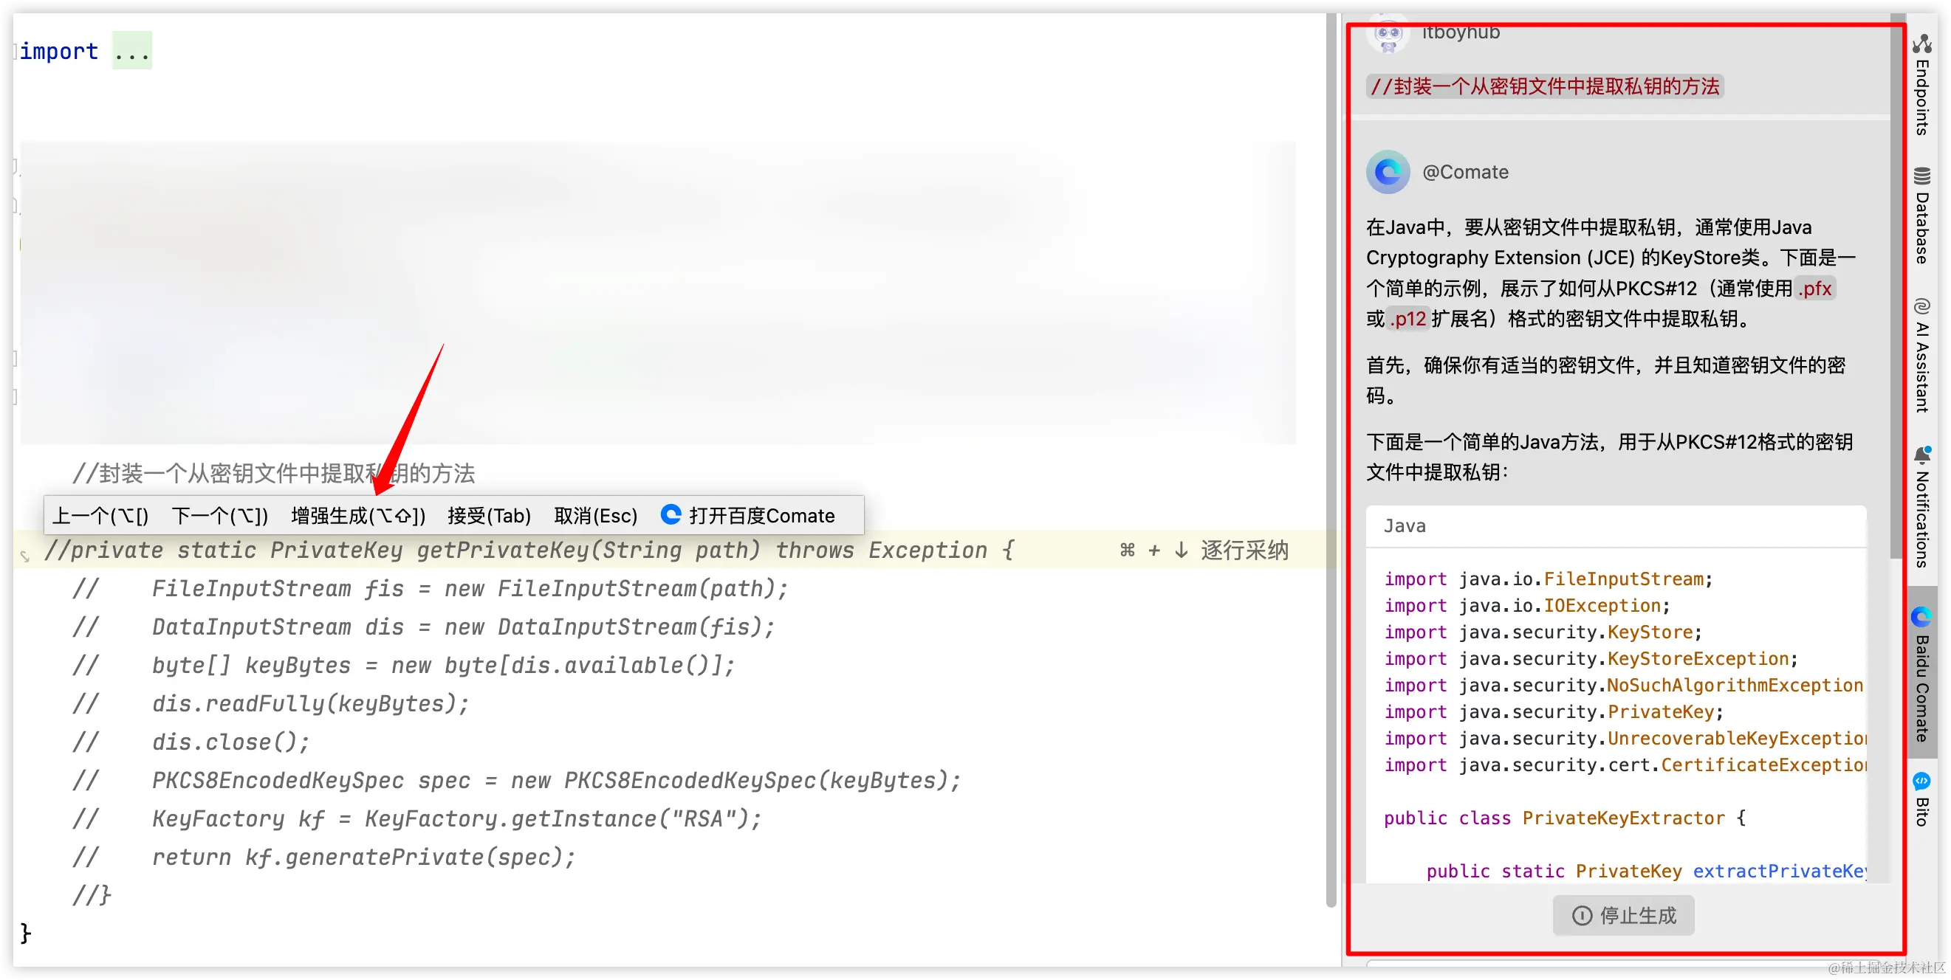
Task: Click the AI Assistant sidebar icon
Action: click(x=1921, y=306)
